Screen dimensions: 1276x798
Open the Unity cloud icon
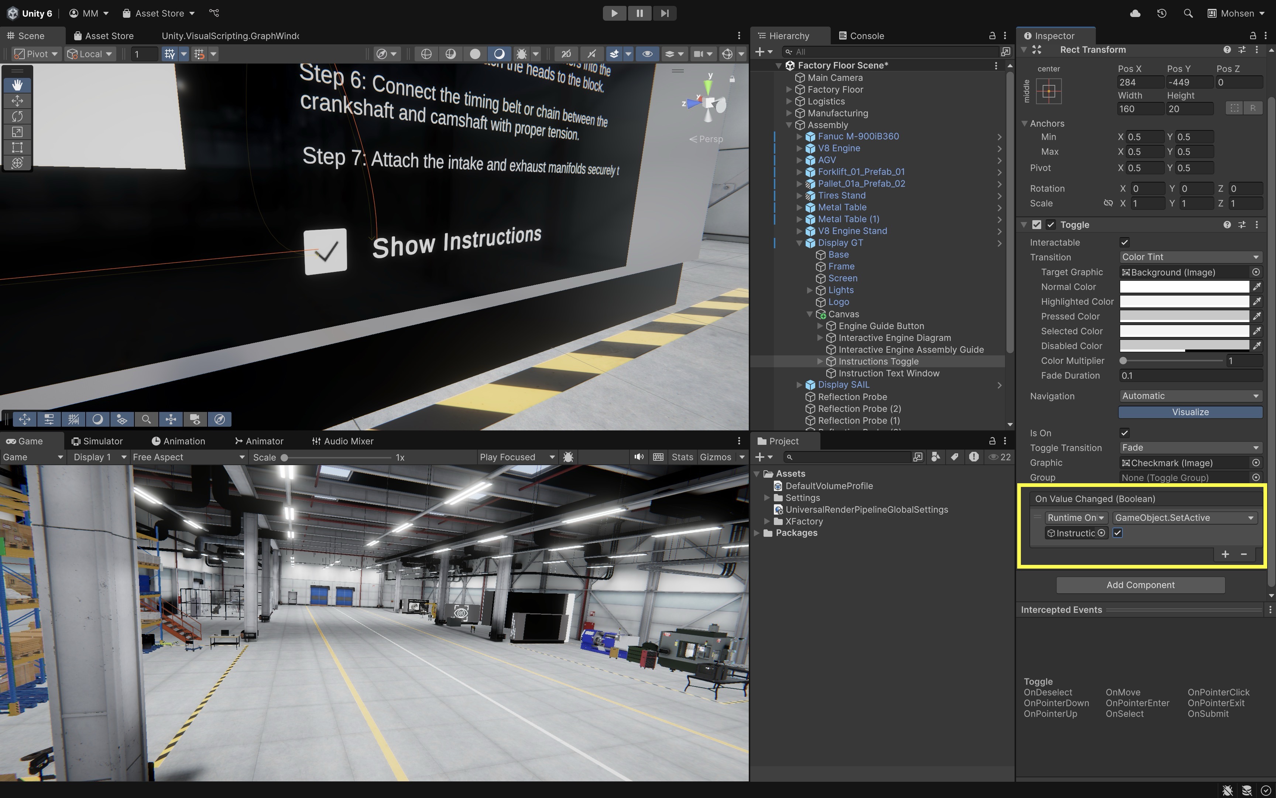pyautogui.click(x=1135, y=13)
